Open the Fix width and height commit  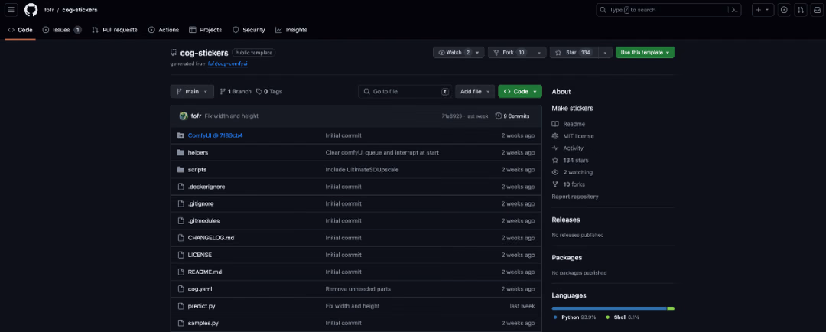point(231,116)
